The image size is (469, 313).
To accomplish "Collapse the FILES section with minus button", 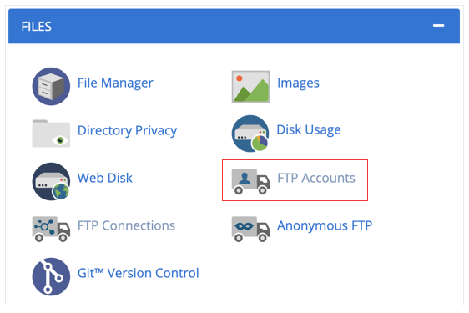I will [438, 26].
